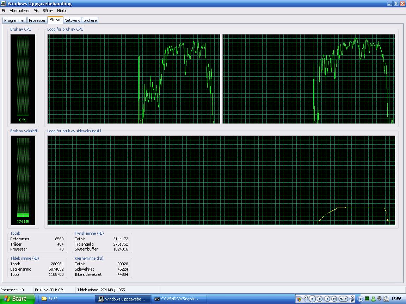
Task: Click the sidevekslingsfil usage history graph
Action: click(221, 180)
